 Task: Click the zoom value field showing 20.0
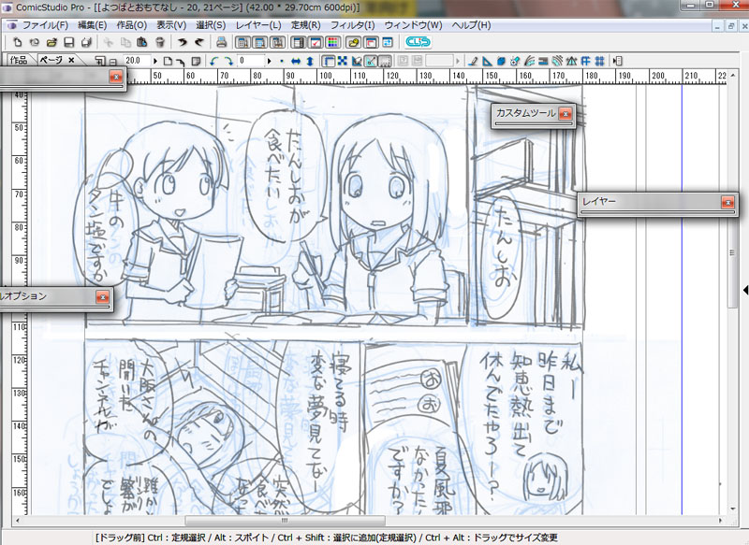tap(138, 61)
